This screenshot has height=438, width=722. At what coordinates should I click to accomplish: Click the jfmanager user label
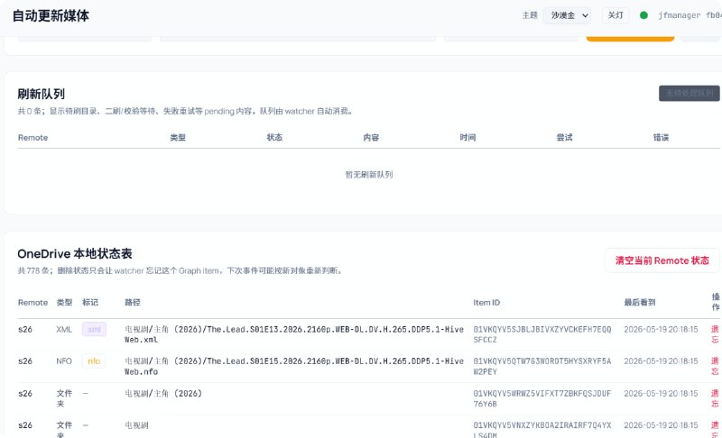click(x=679, y=15)
